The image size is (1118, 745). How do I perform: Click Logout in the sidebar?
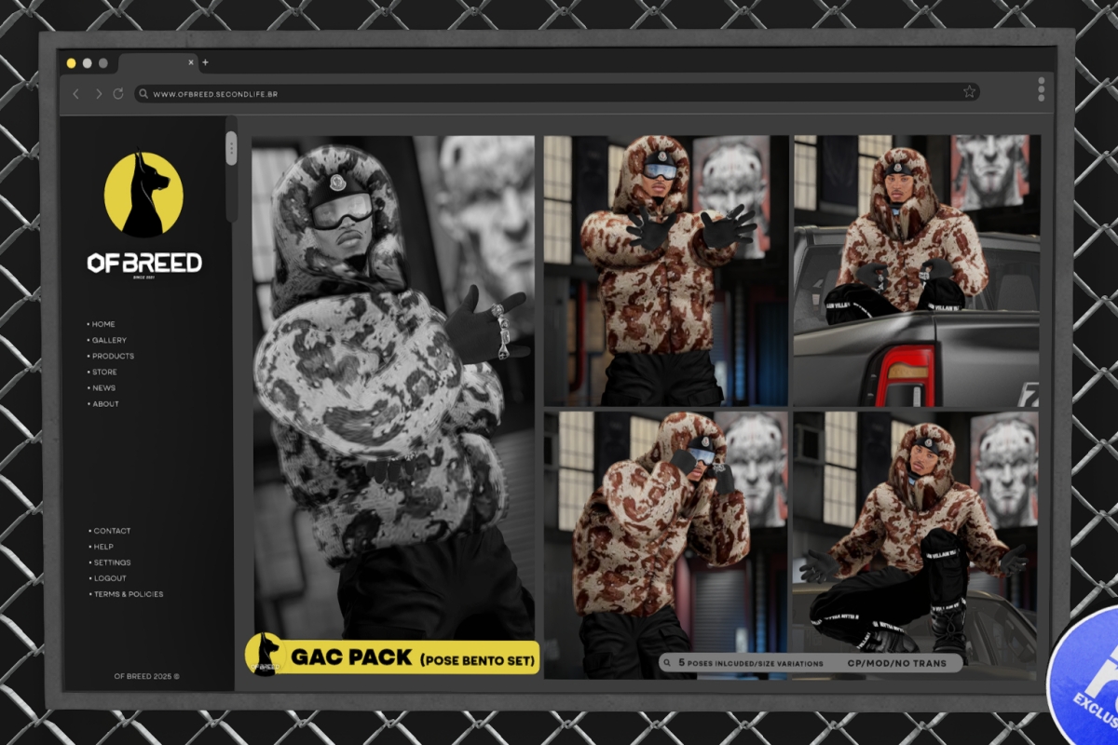tap(110, 578)
